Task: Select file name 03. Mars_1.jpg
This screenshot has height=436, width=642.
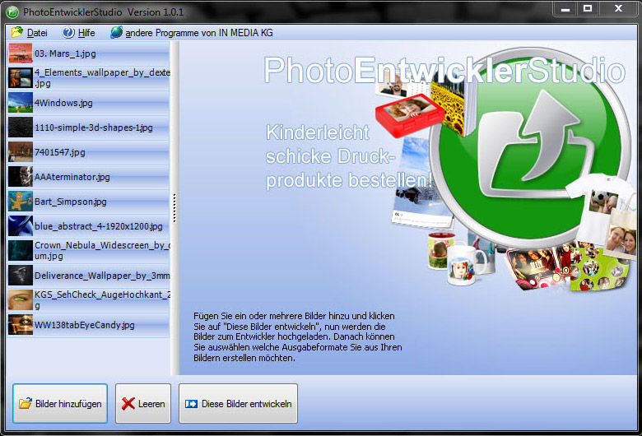Action: pos(65,53)
